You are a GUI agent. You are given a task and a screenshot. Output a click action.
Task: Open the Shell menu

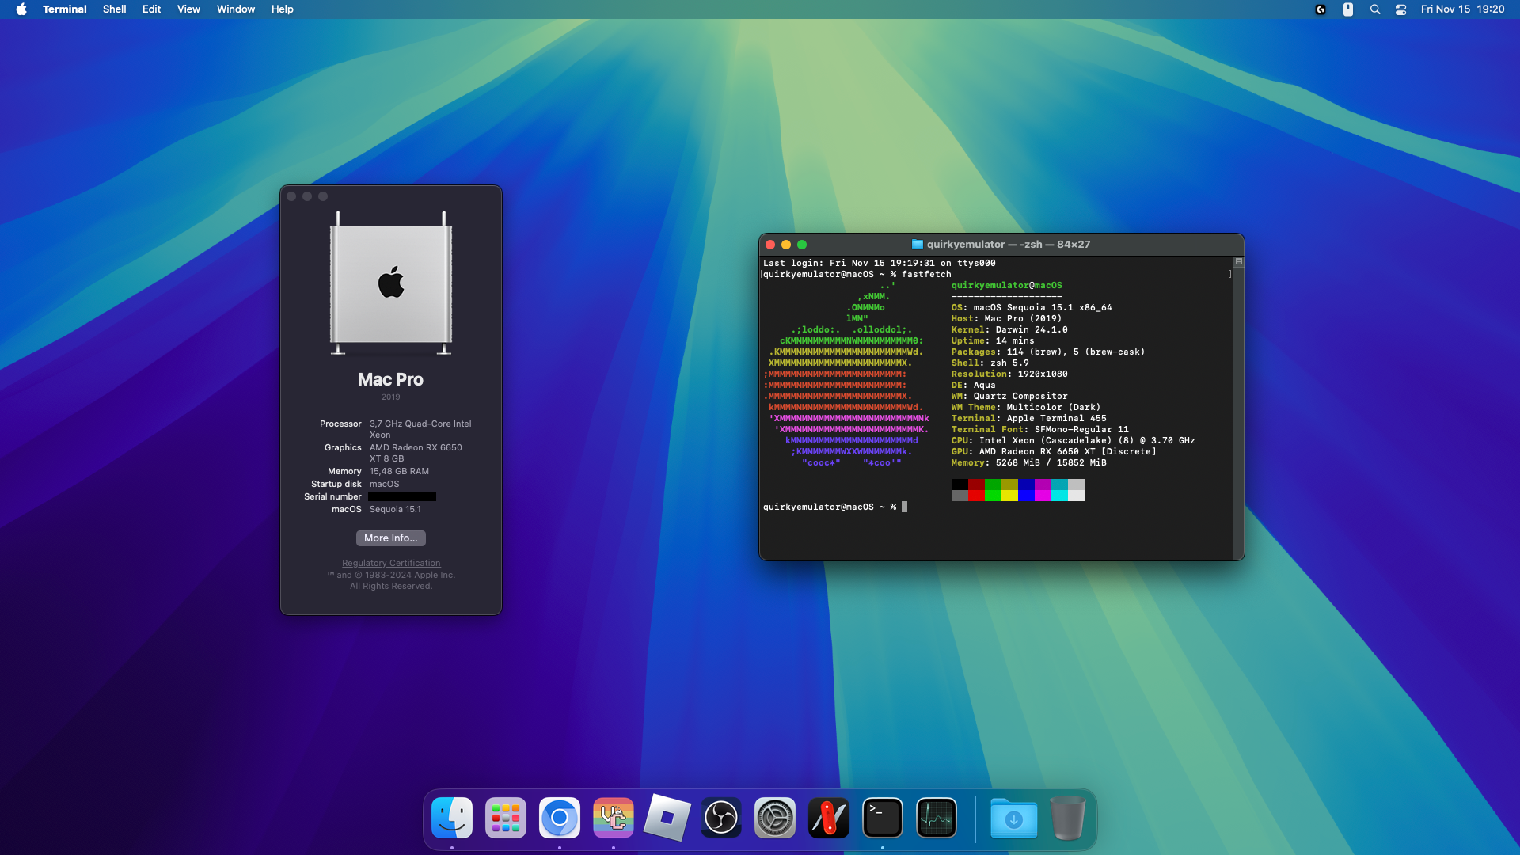114,9
